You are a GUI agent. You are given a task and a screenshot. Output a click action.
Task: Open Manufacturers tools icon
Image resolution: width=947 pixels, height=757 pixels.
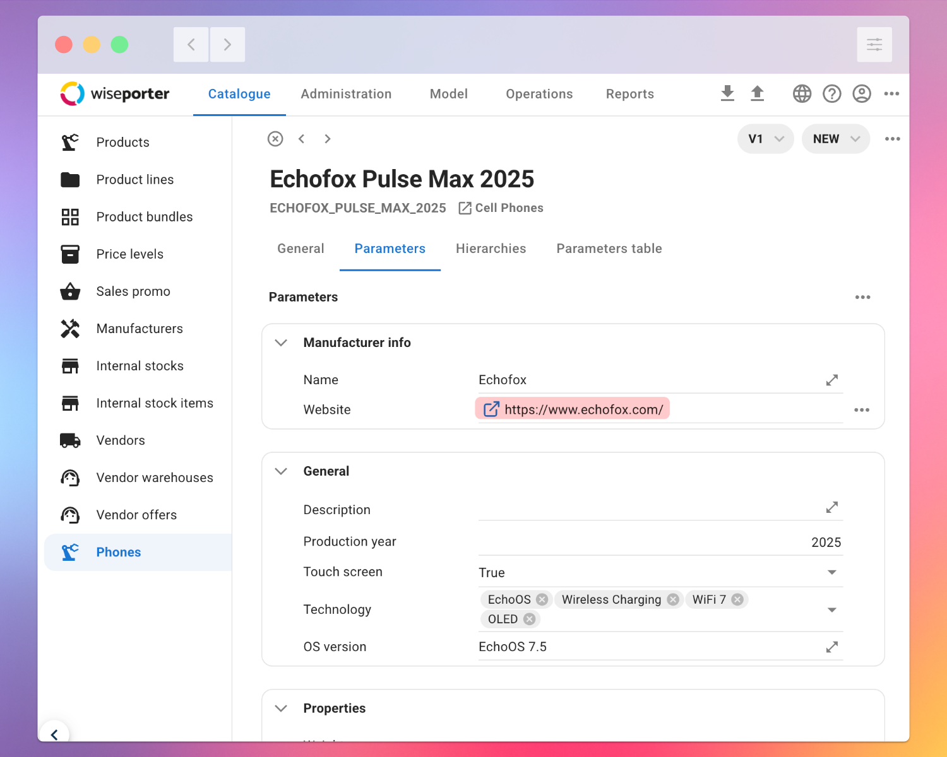(70, 329)
